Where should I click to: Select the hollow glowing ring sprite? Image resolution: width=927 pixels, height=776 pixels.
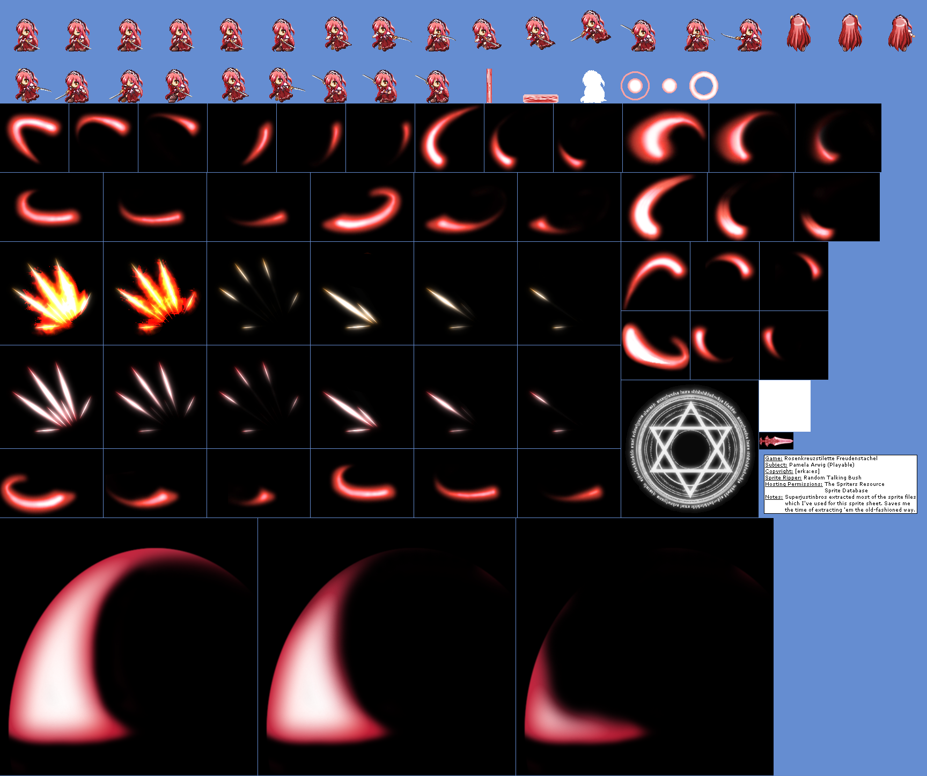pyautogui.click(x=704, y=86)
